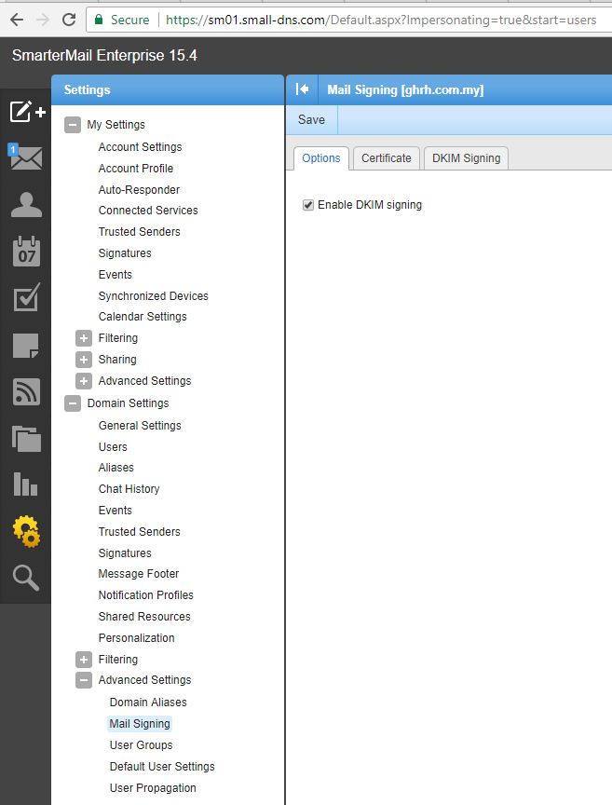
Task: Open the contacts person icon
Action: tap(26, 205)
